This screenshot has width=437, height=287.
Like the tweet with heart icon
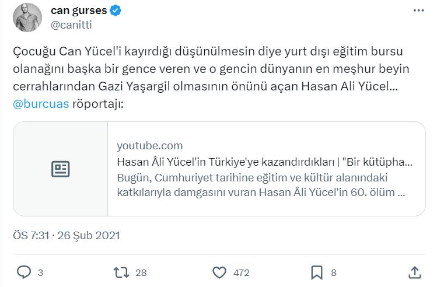coord(219,272)
